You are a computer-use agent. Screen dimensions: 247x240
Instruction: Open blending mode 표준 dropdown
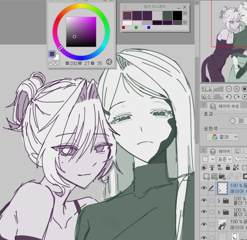pos(225,159)
